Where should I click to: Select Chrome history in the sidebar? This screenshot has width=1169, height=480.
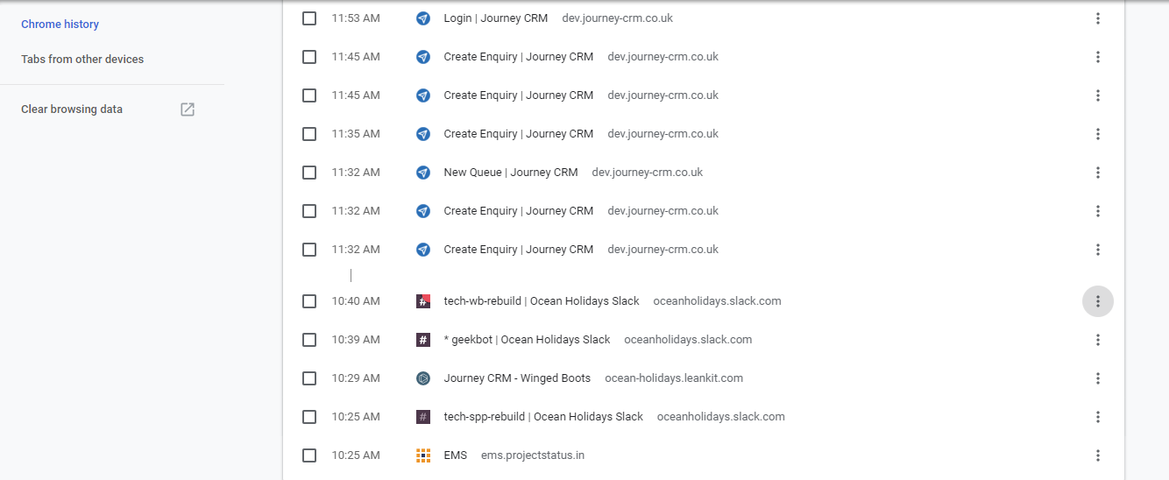coord(60,25)
